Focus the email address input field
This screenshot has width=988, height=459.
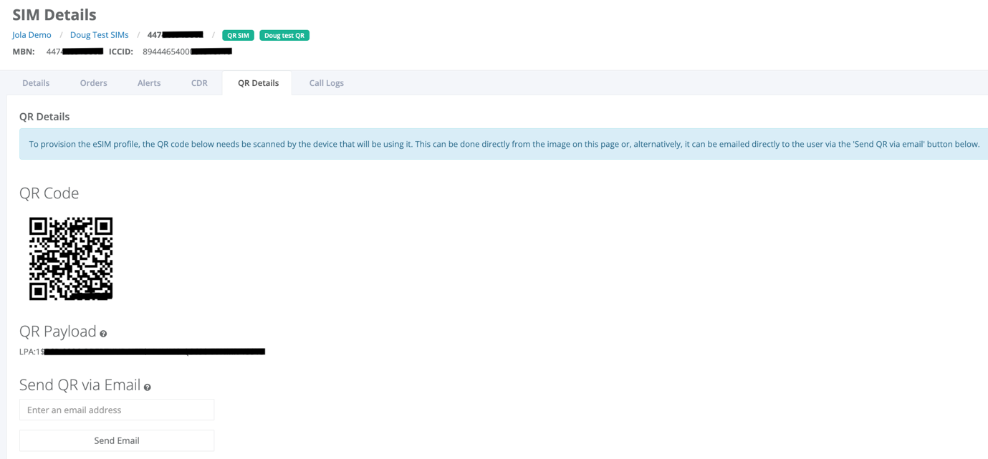117,410
